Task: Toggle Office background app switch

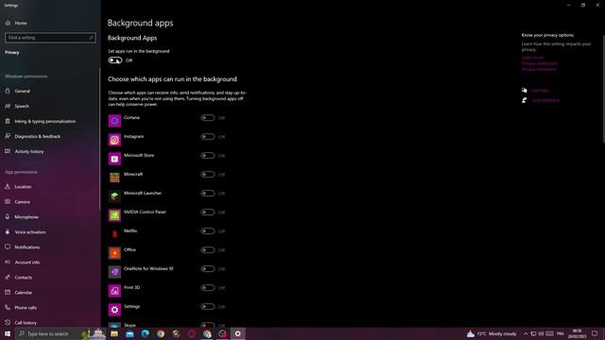Action: tap(208, 249)
